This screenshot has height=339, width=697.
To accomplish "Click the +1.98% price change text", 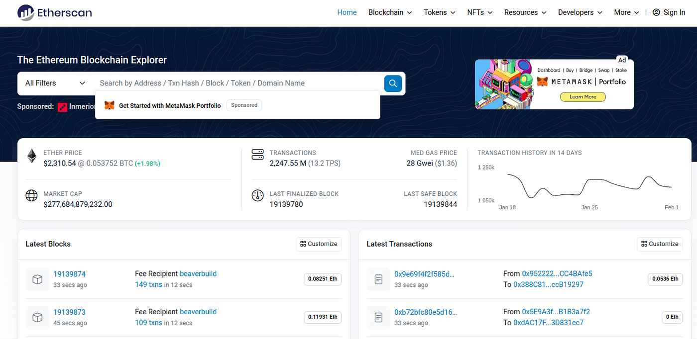I will [x=147, y=164].
